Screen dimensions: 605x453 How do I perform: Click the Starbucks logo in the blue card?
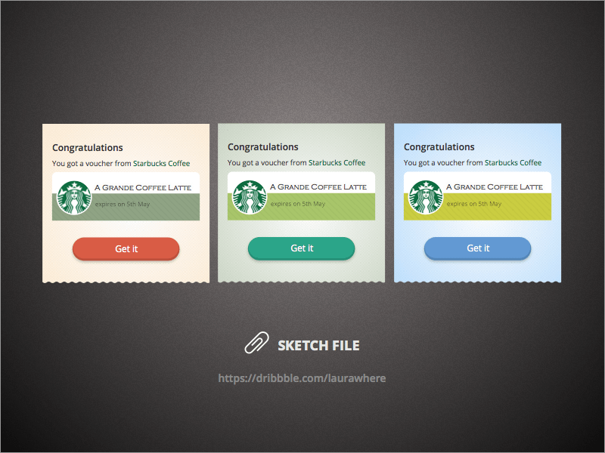(426, 197)
